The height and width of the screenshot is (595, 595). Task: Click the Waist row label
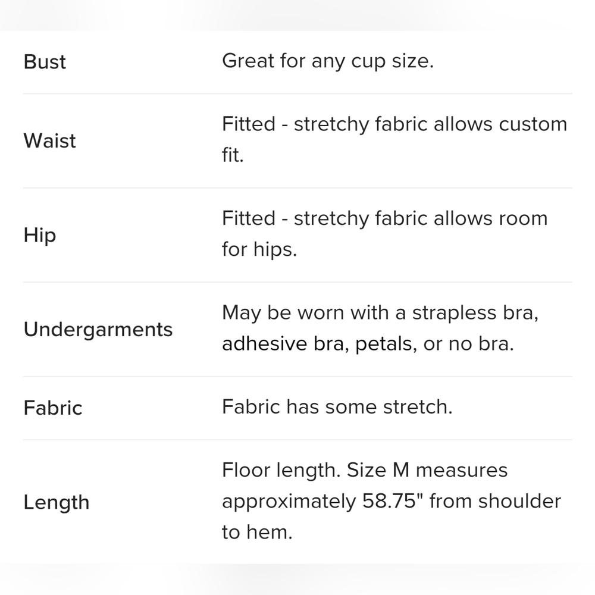tap(50, 141)
